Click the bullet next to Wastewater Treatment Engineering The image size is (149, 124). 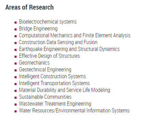click(16, 105)
